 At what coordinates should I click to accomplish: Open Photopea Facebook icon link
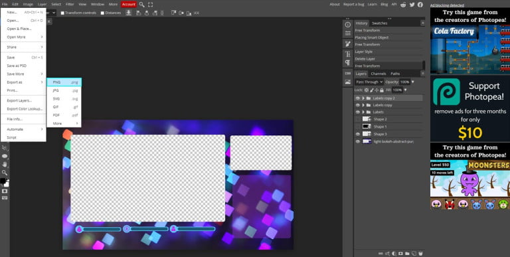click(x=420, y=5)
